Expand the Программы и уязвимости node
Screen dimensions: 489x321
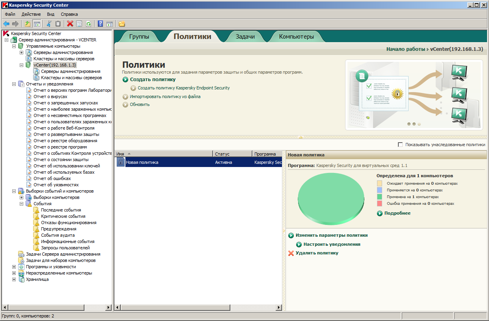coord(14,267)
